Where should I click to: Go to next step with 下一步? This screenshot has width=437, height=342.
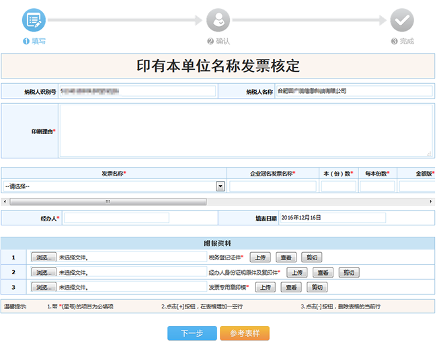pyautogui.click(x=192, y=333)
